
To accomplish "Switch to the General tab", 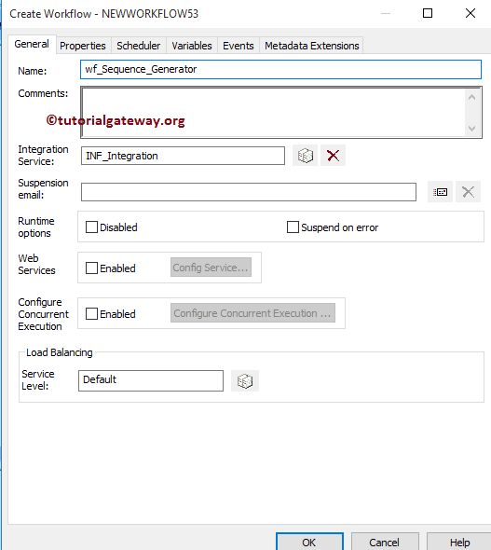I will [32, 44].
